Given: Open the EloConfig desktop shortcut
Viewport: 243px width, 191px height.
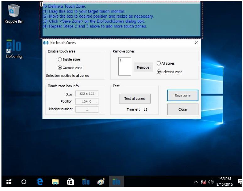Looking at the screenshot, I should [14, 49].
